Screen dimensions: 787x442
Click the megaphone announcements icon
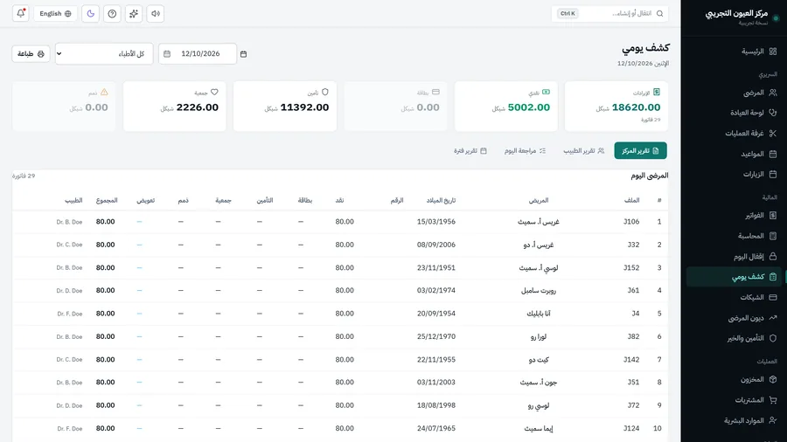[x=156, y=13]
